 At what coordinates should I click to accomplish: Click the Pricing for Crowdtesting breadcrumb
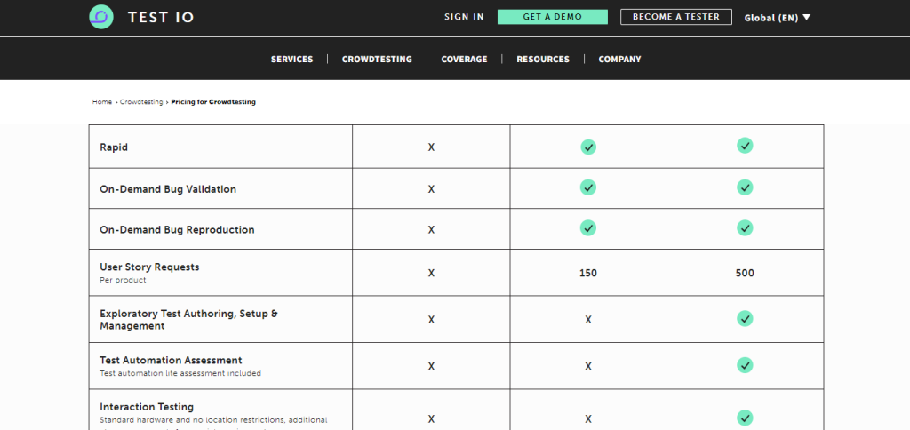point(213,102)
